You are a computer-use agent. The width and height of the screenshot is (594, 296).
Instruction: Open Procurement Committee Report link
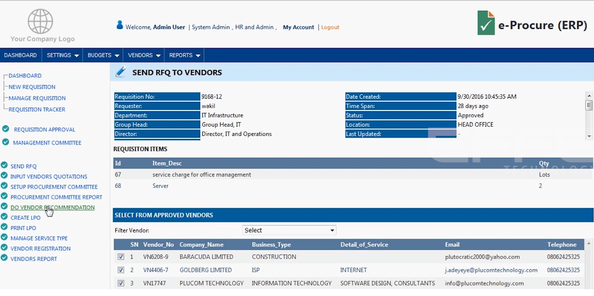pos(56,197)
